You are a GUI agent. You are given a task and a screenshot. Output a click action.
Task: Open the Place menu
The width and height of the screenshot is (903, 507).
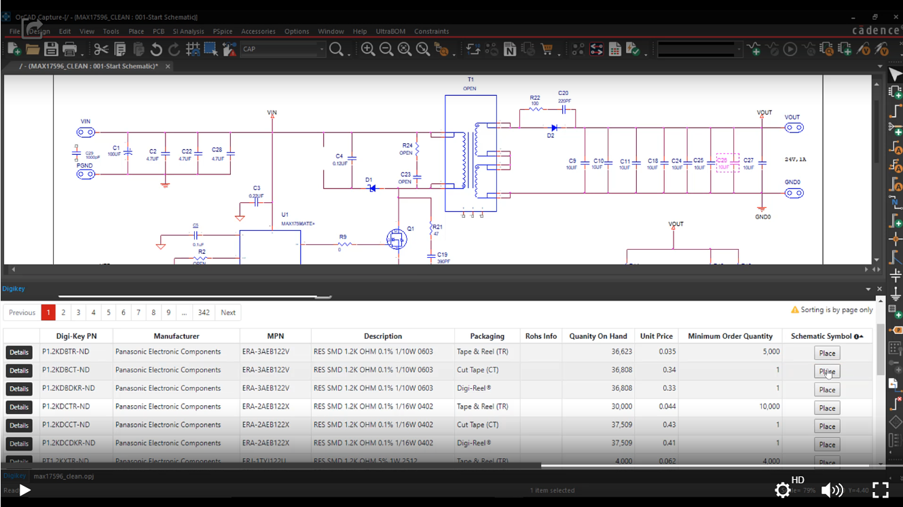136,31
